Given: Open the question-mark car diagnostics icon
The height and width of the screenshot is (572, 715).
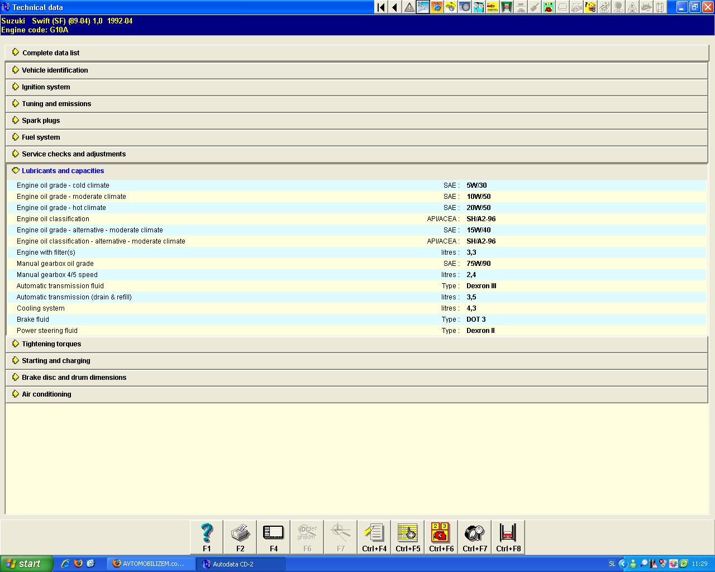Looking at the screenshot, I should (590, 7).
